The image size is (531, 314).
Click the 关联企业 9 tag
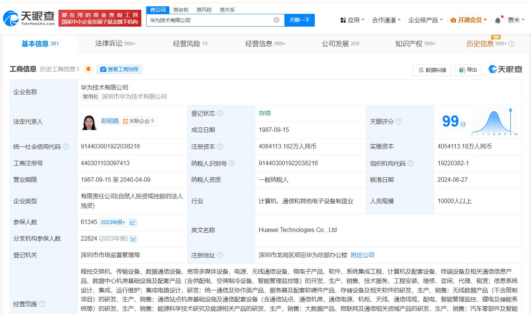point(138,121)
